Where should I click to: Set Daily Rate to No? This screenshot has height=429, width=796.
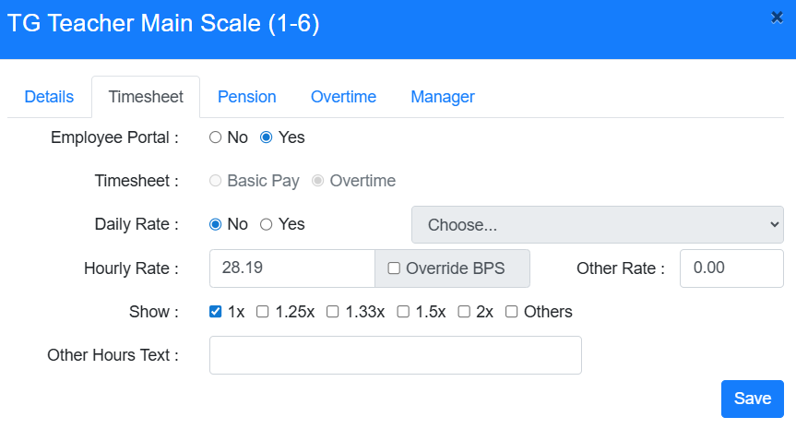(x=216, y=224)
